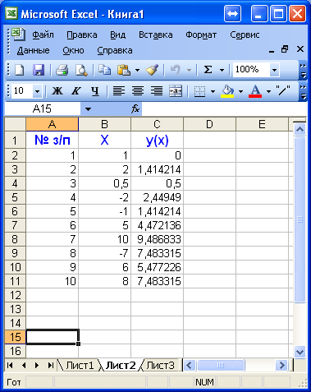Open the Файл menu

[43, 35]
